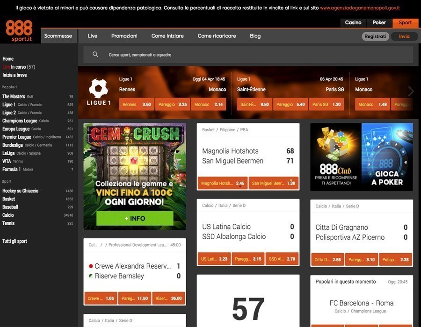Select Ligue 2 in Popolari list
The image size is (421, 327).
37,113
